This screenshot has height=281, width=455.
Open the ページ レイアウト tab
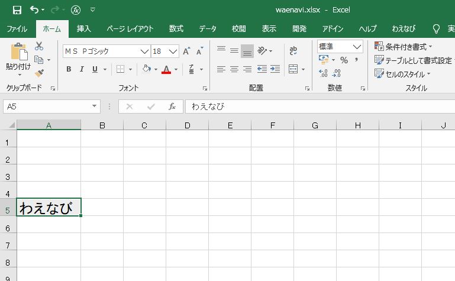coord(130,29)
